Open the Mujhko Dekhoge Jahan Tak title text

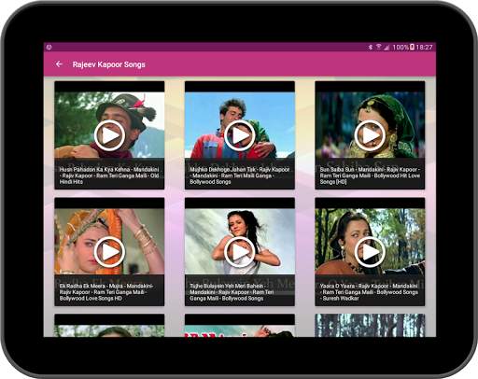[239, 175]
